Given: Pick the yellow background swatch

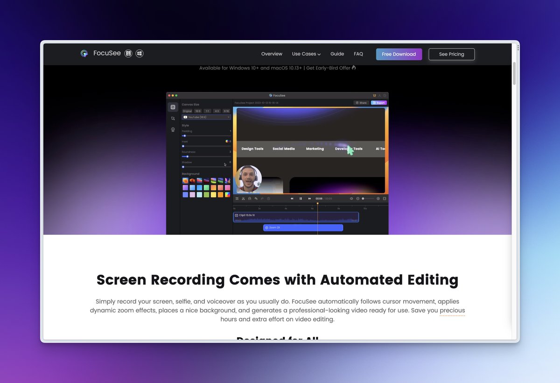Looking at the screenshot, I should 214,194.
